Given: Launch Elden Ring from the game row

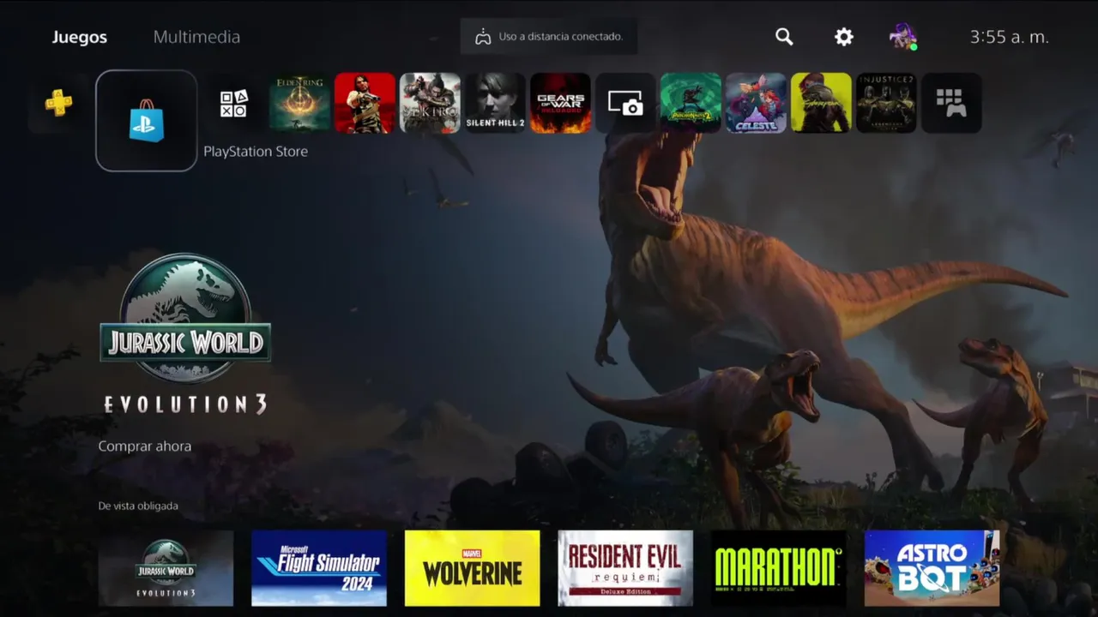Looking at the screenshot, I should [x=299, y=103].
